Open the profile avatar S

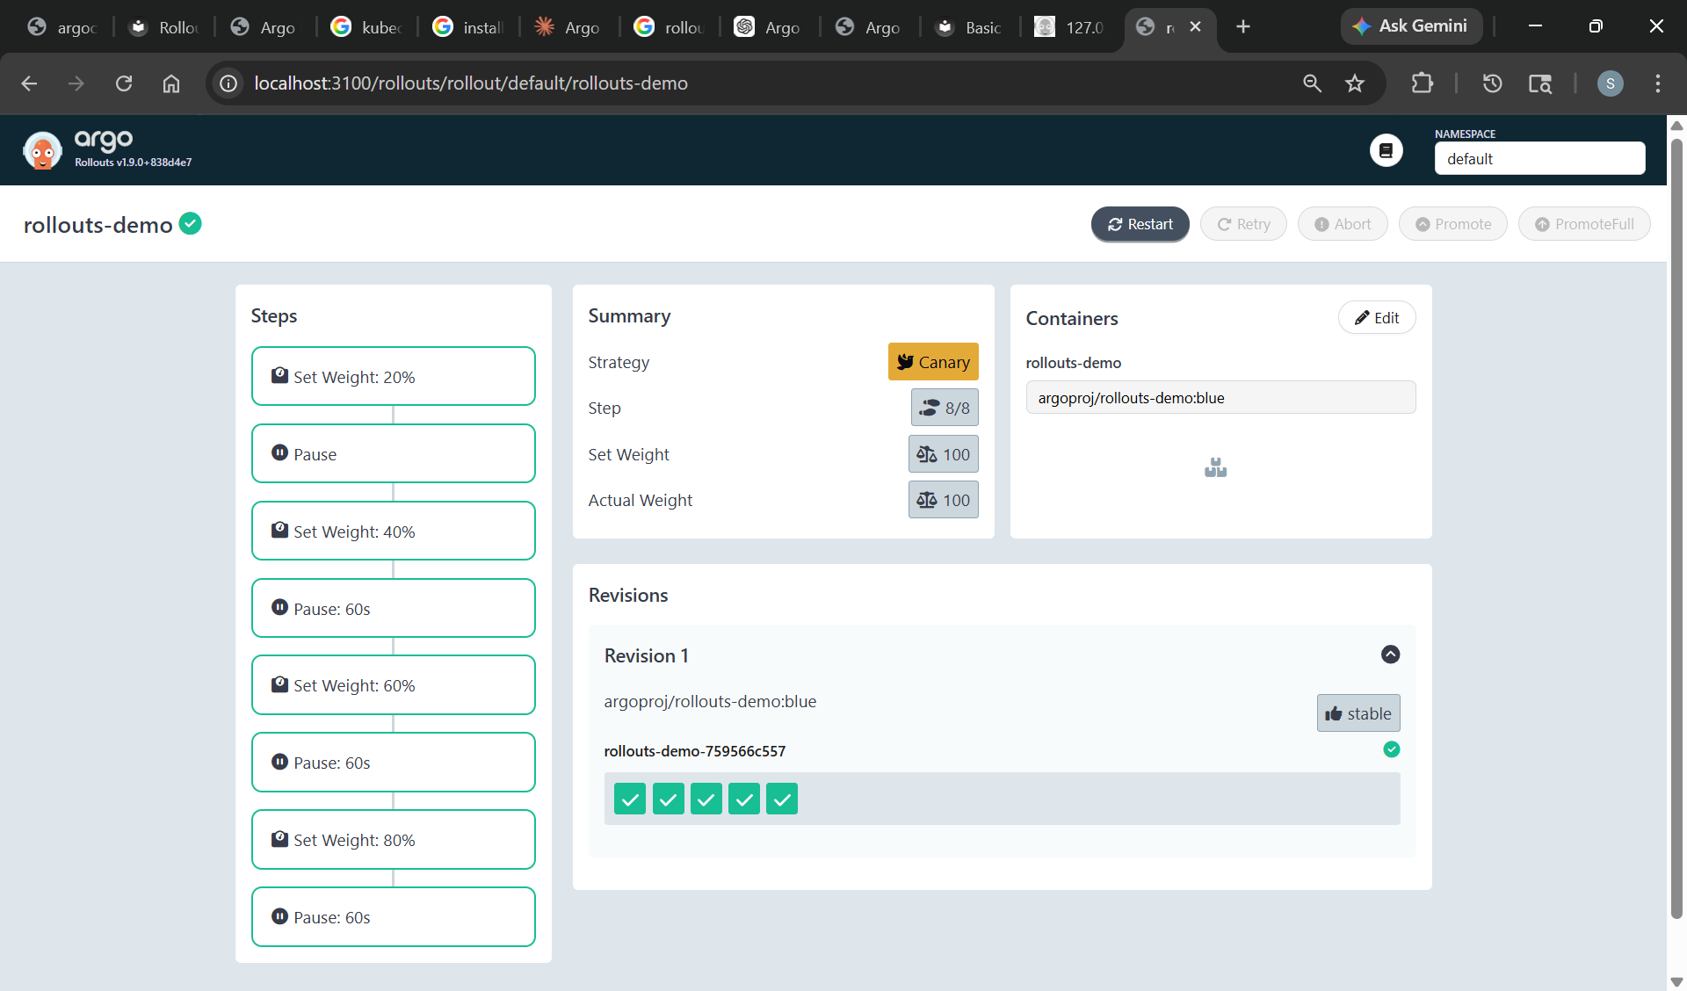pos(1610,83)
